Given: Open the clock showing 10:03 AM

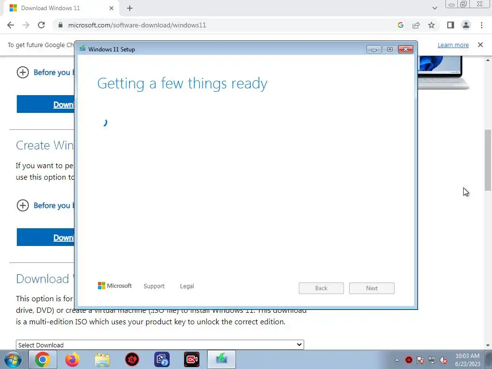Looking at the screenshot, I should pos(467,360).
